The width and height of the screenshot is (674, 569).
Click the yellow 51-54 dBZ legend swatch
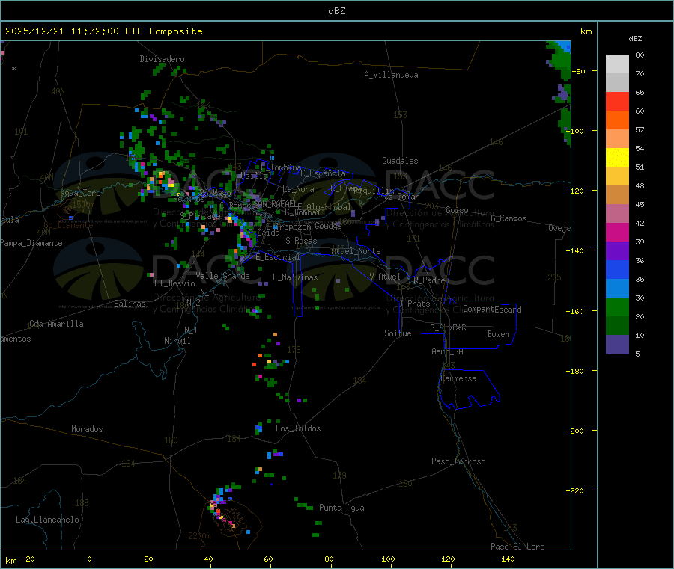pyautogui.click(x=617, y=158)
